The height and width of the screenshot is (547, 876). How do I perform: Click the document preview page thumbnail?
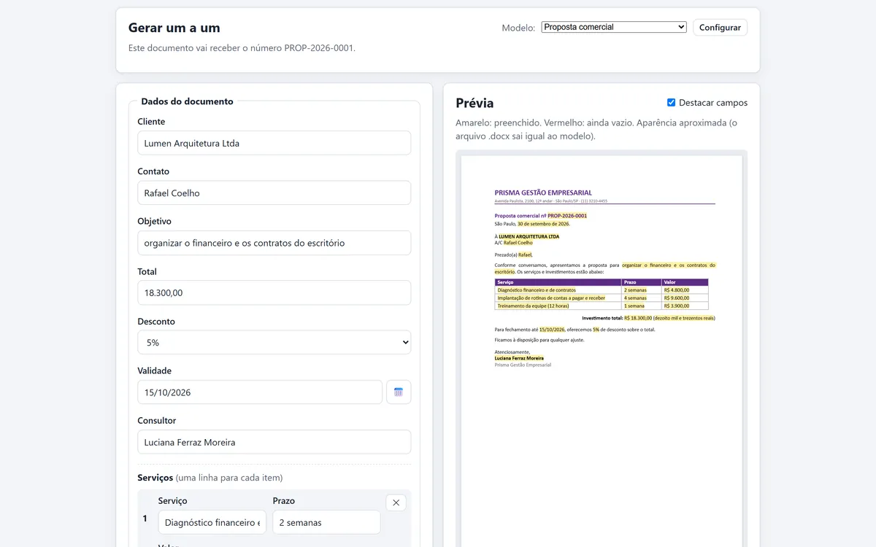602,350
